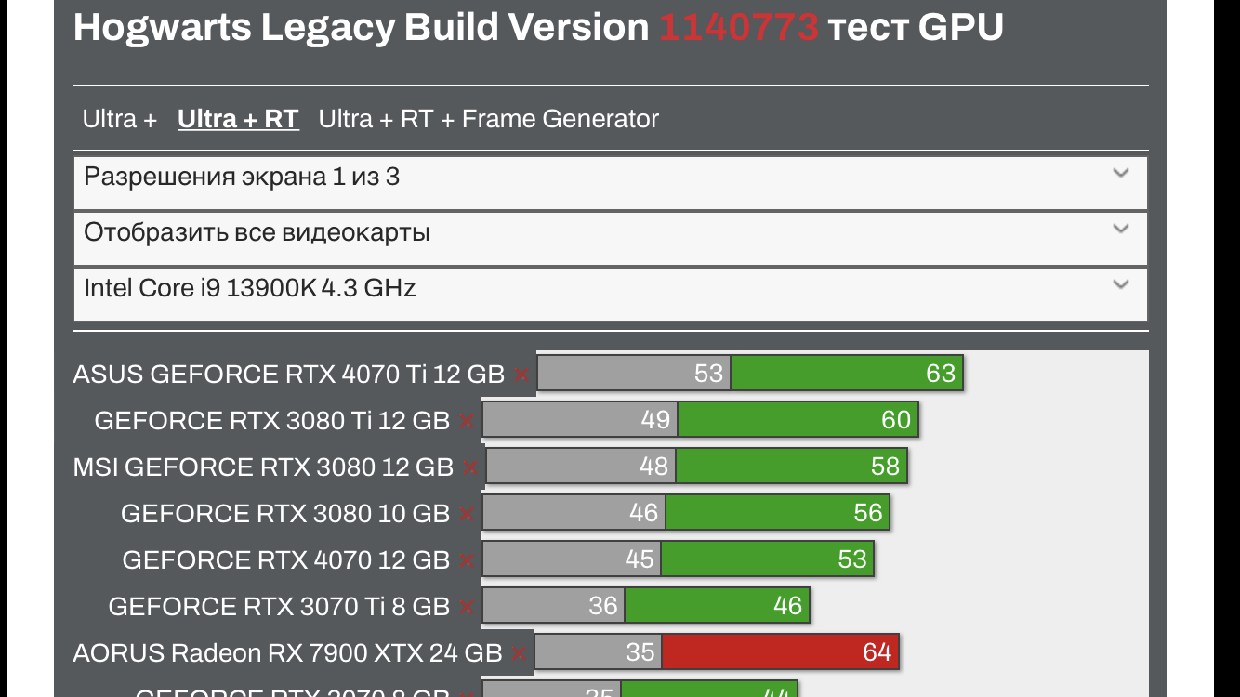Click the red bar showing 64 fps
The image size is (1240, 697).
pyautogui.click(x=779, y=652)
